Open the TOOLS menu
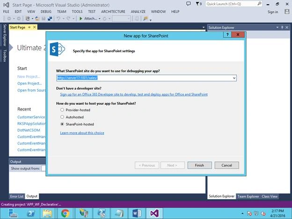 [77, 12]
